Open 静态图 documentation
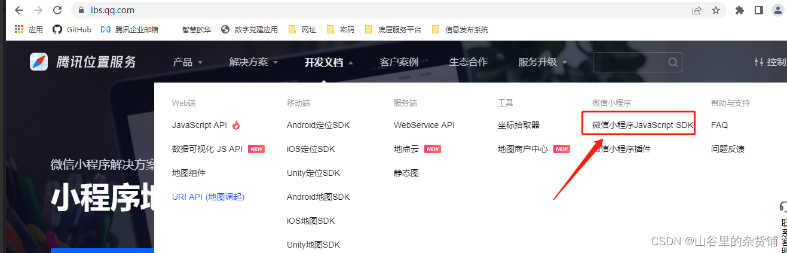Screen dimensions: 787x253 coord(406,173)
